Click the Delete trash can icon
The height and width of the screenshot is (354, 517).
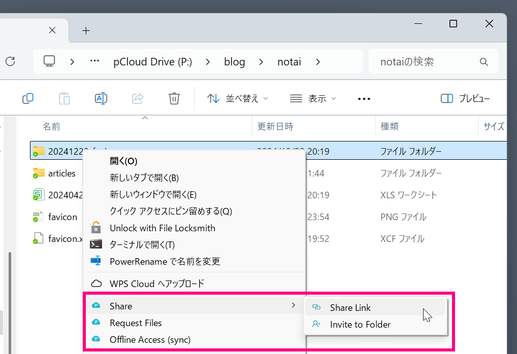coord(174,98)
